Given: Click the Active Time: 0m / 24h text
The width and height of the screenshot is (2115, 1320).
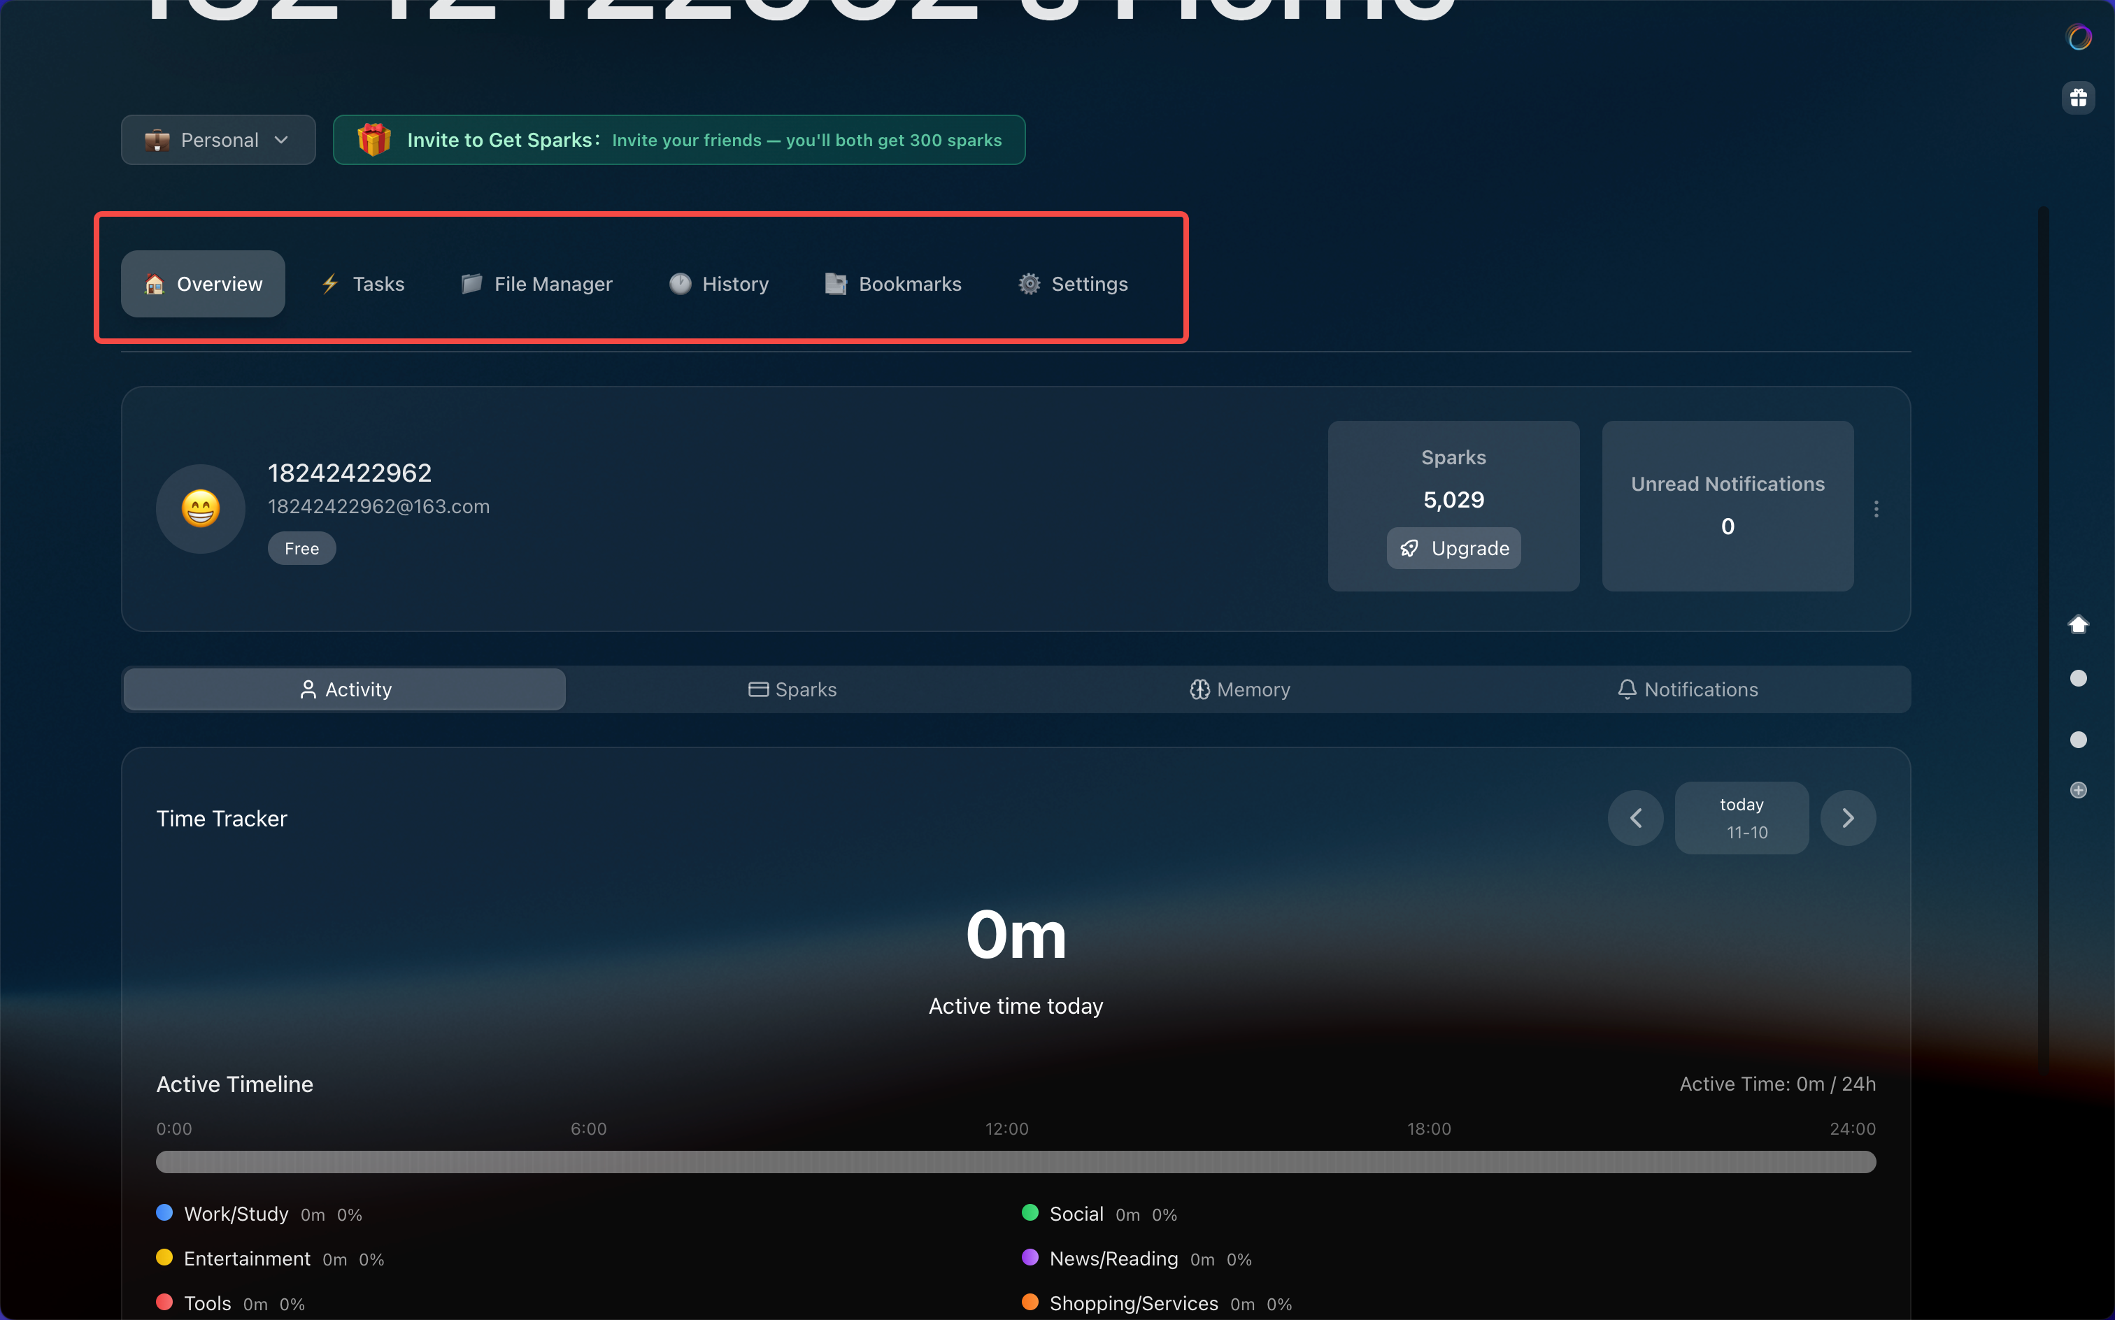Looking at the screenshot, I should 1777,1084.
